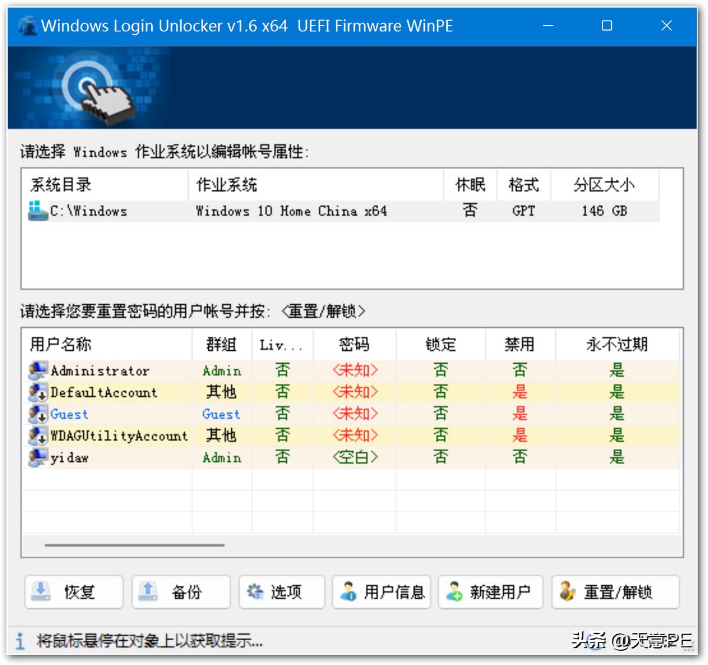
Task: Select the WDAGUtilityAccount user name
Action: pos(119,436)
